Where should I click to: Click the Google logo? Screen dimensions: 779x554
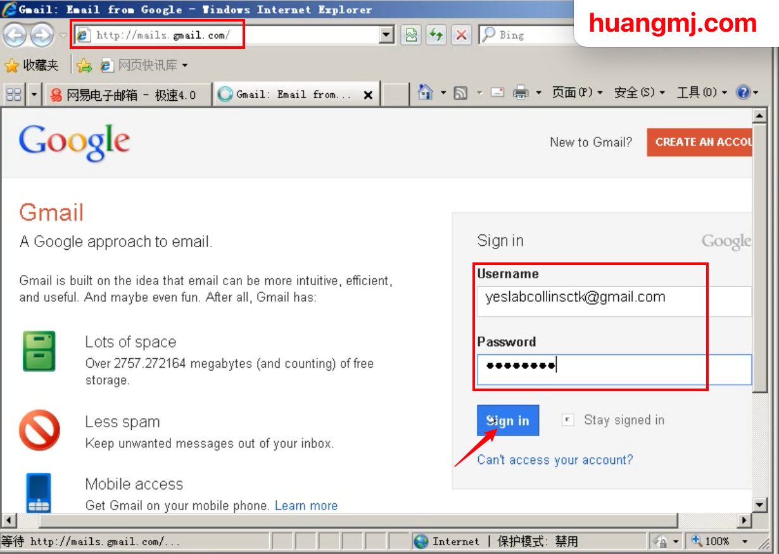pos(75,143)
